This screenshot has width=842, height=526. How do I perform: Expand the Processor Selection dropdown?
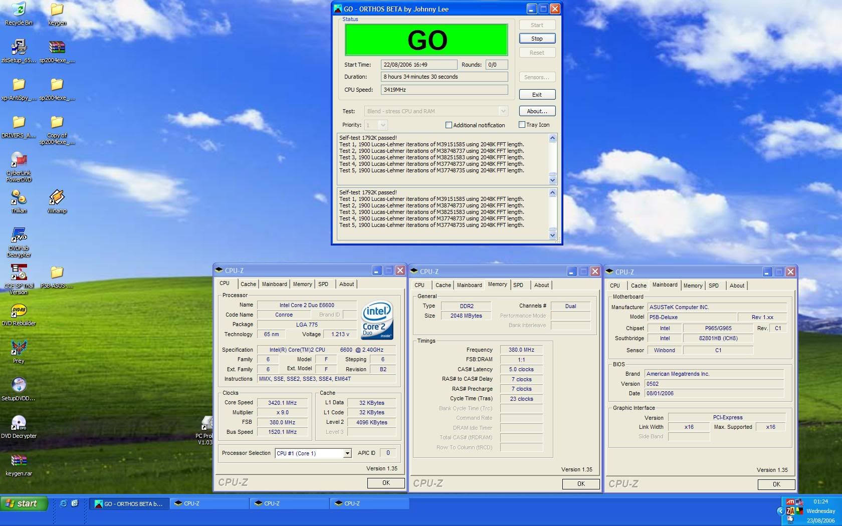(347, 453)
